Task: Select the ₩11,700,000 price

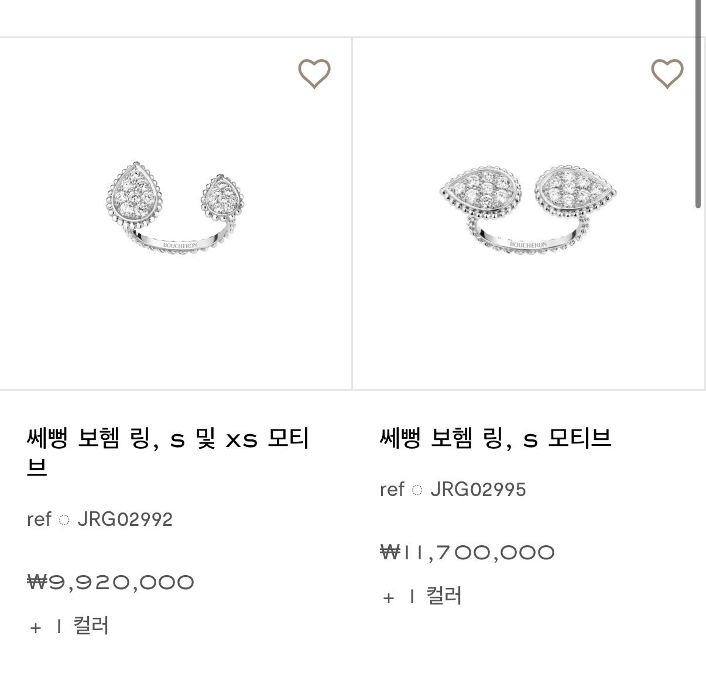Action: (467, 553)
